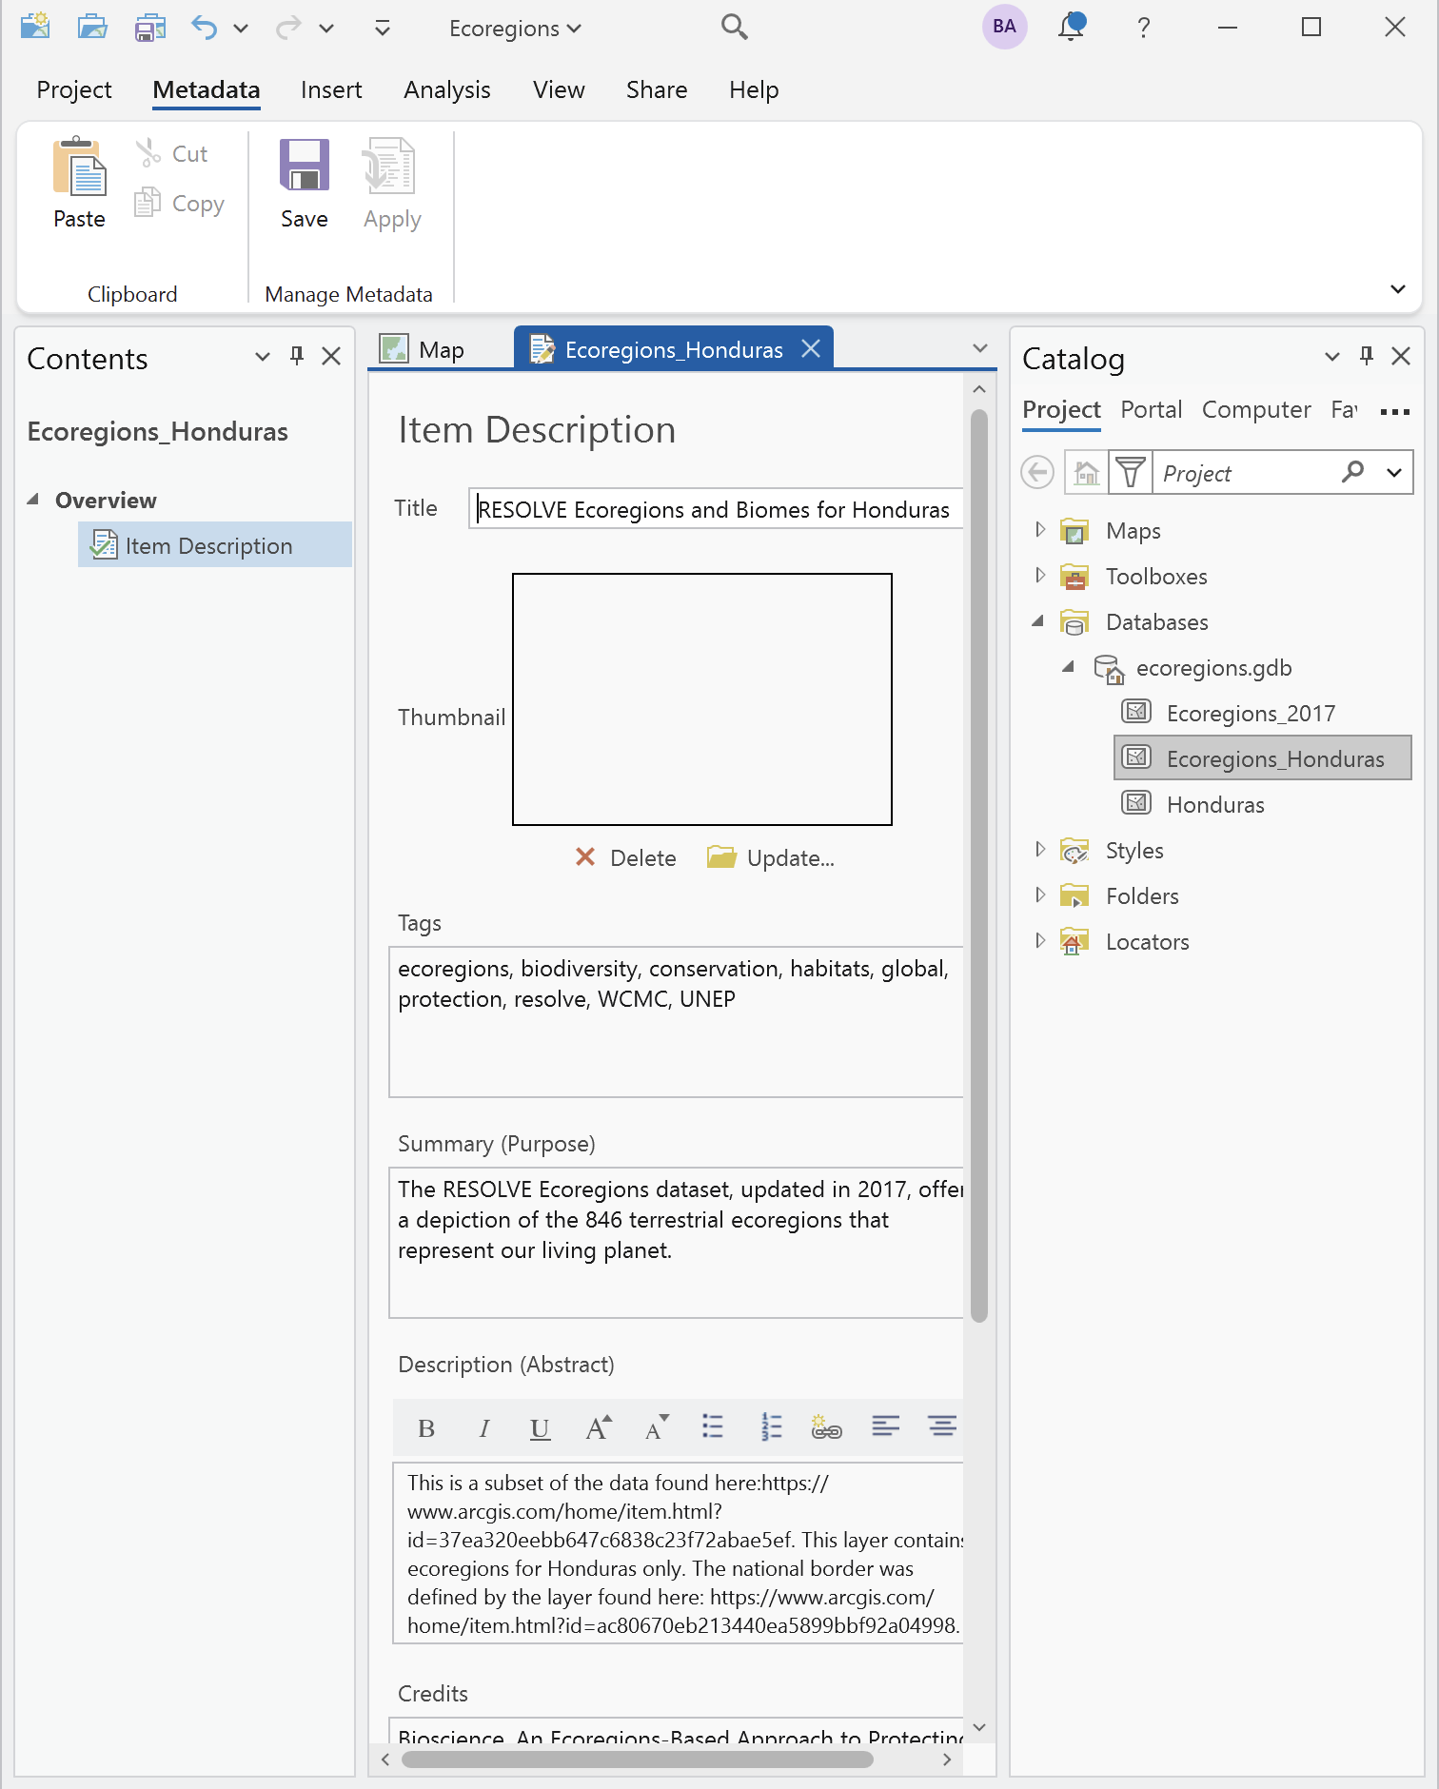This screenshot has height=1789, width=1439.
Task: Click the Apply metadata button
Action: (x=391, y=184)
